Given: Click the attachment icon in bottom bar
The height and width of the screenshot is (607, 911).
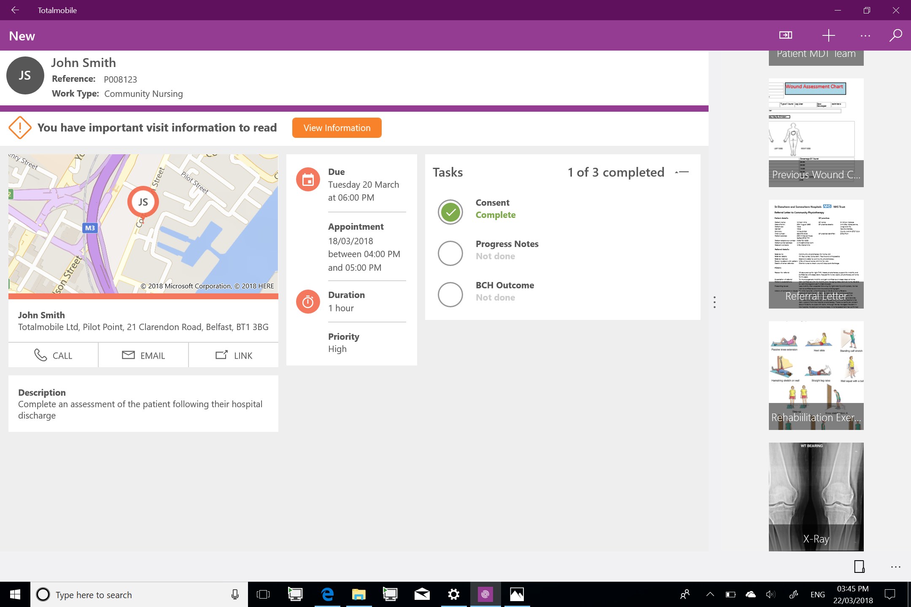Looking at the screenshot, I should [859, 567].
